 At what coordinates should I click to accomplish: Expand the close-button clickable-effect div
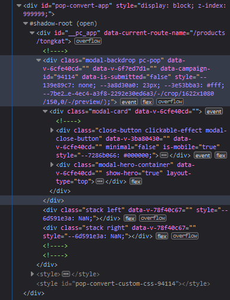pyautogui.click(x=52, y=130)
